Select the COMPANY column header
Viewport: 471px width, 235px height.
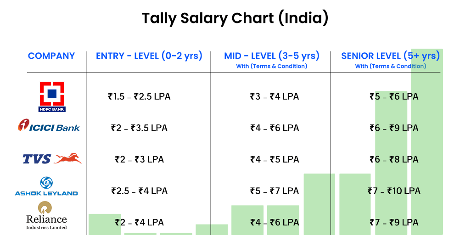click(51, 56)
